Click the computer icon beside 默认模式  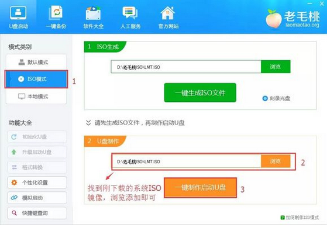click(x=22, y=62)
